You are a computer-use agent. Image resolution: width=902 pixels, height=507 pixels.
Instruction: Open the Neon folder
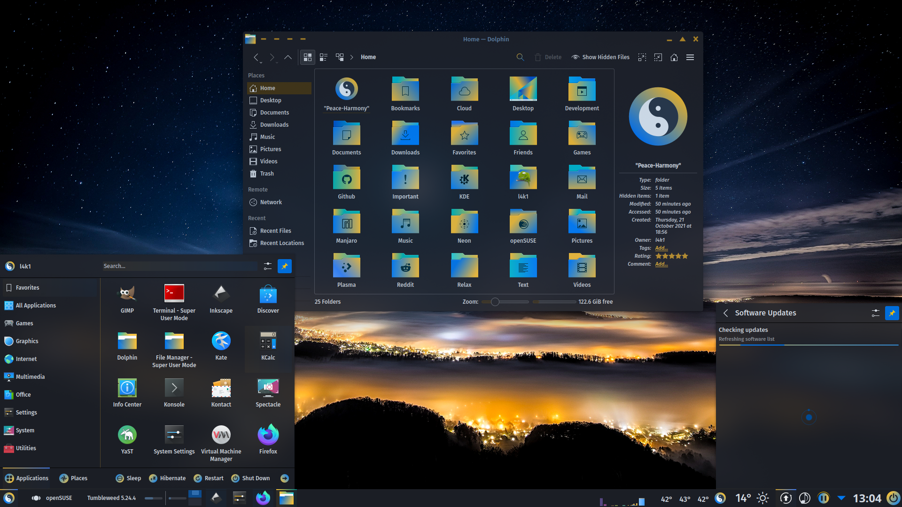click(x=464, y=226)
